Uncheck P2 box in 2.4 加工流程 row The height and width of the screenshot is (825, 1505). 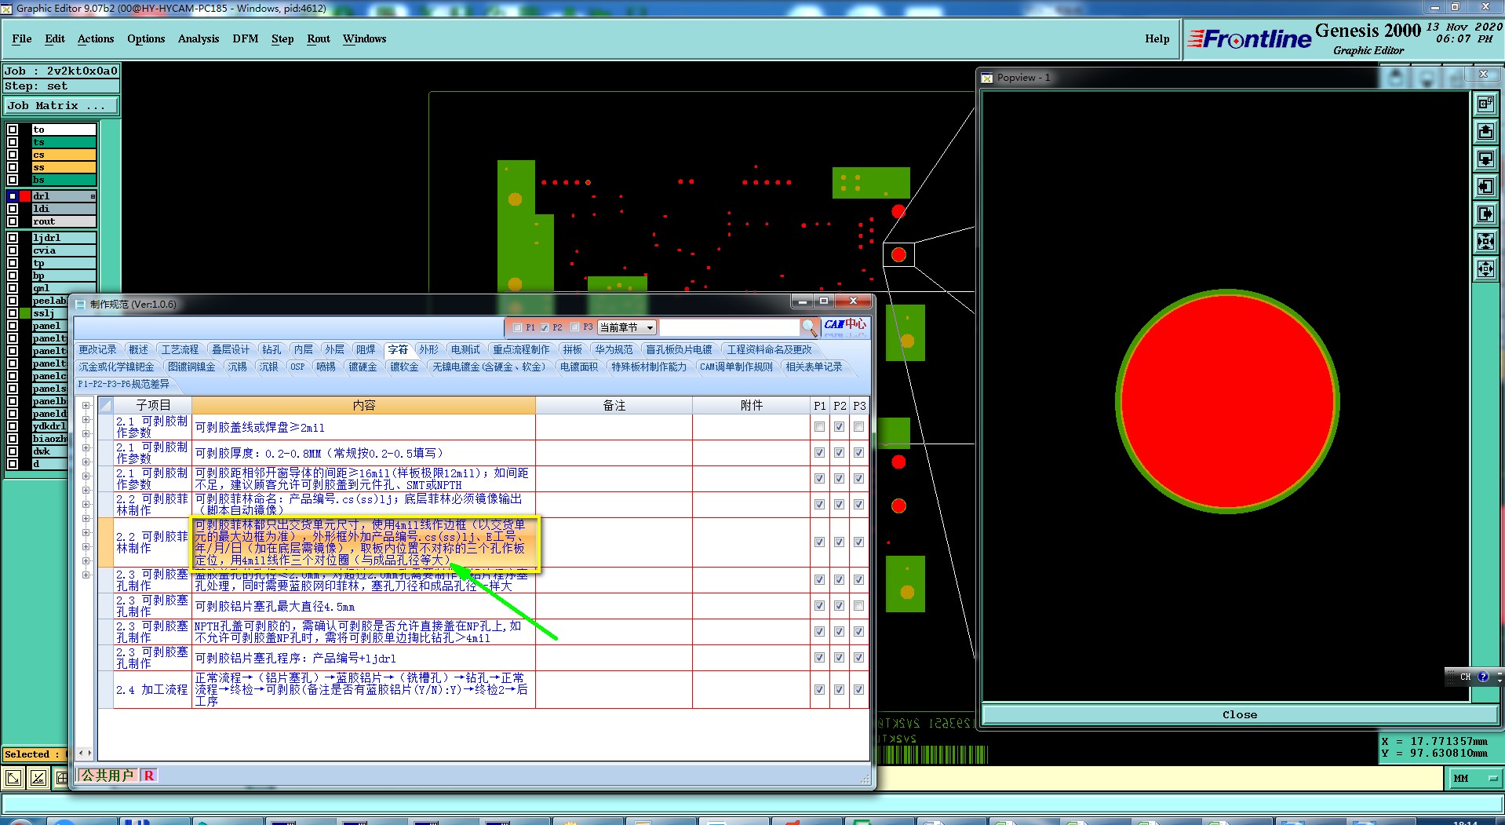[839, 690]
